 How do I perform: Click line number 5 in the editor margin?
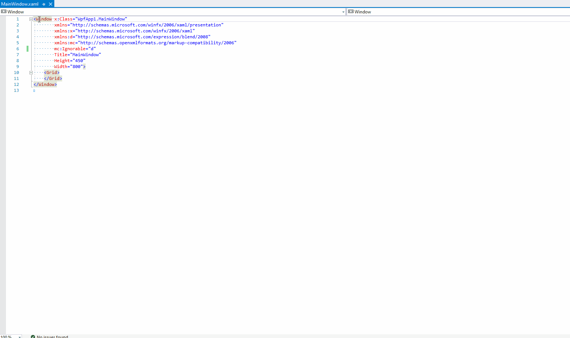(x=17, y=43)
